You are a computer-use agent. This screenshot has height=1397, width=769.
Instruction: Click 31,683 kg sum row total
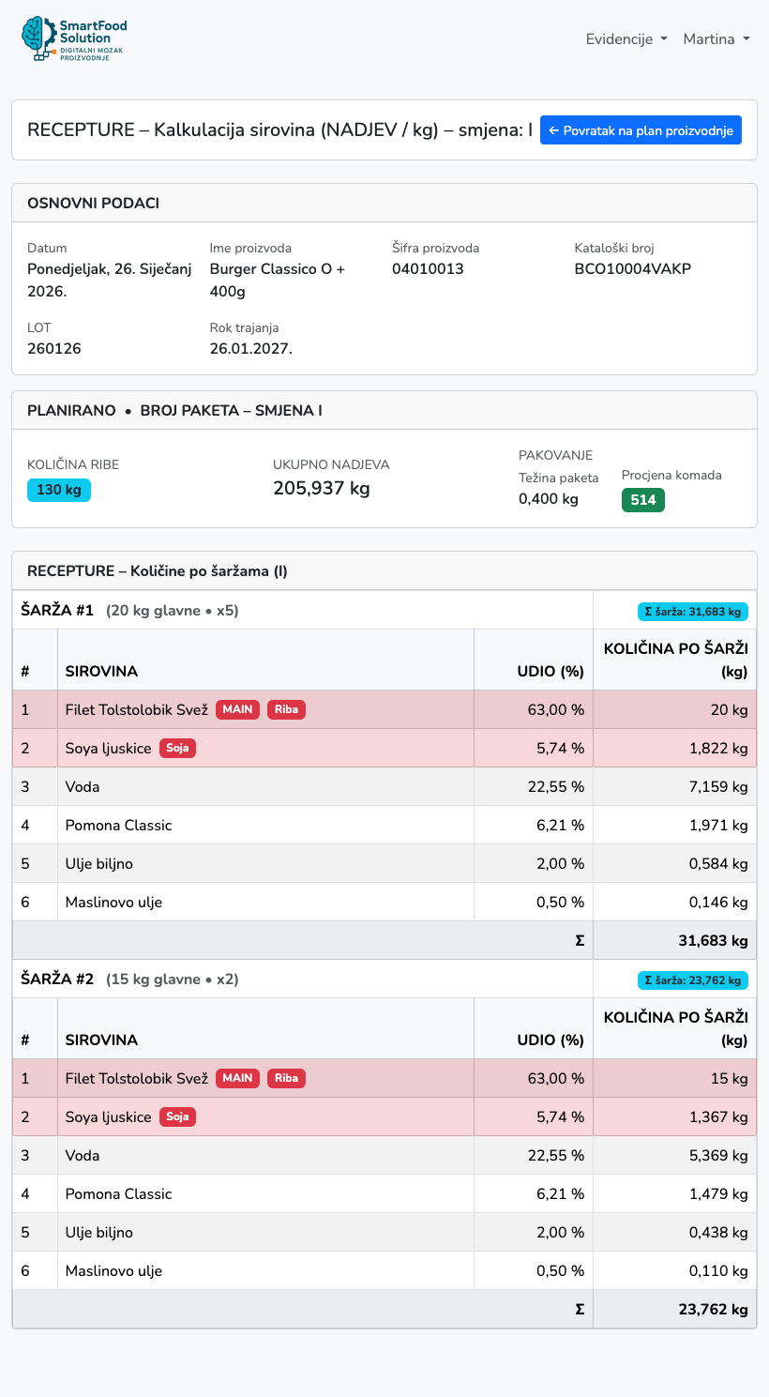pos(675,940)
